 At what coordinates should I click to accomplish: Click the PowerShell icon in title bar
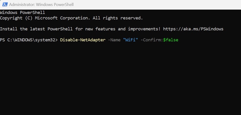[x=5, y=5]
